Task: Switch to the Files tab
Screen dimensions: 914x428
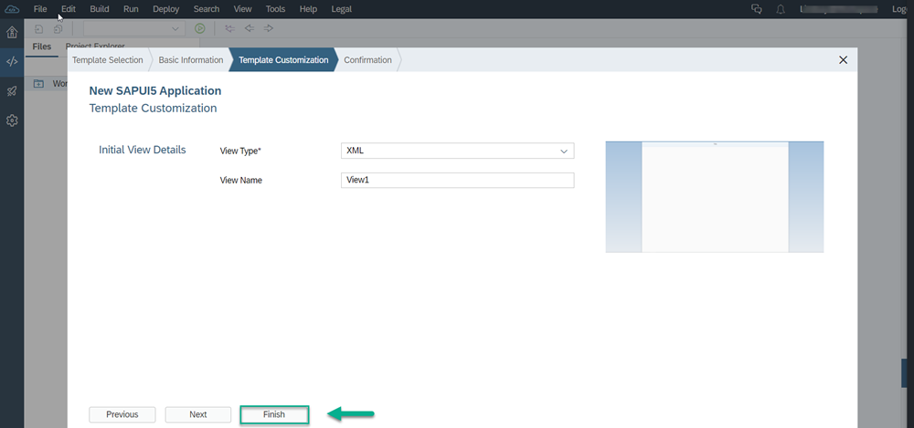Action: pyautogui.click(x=41, y=47)
